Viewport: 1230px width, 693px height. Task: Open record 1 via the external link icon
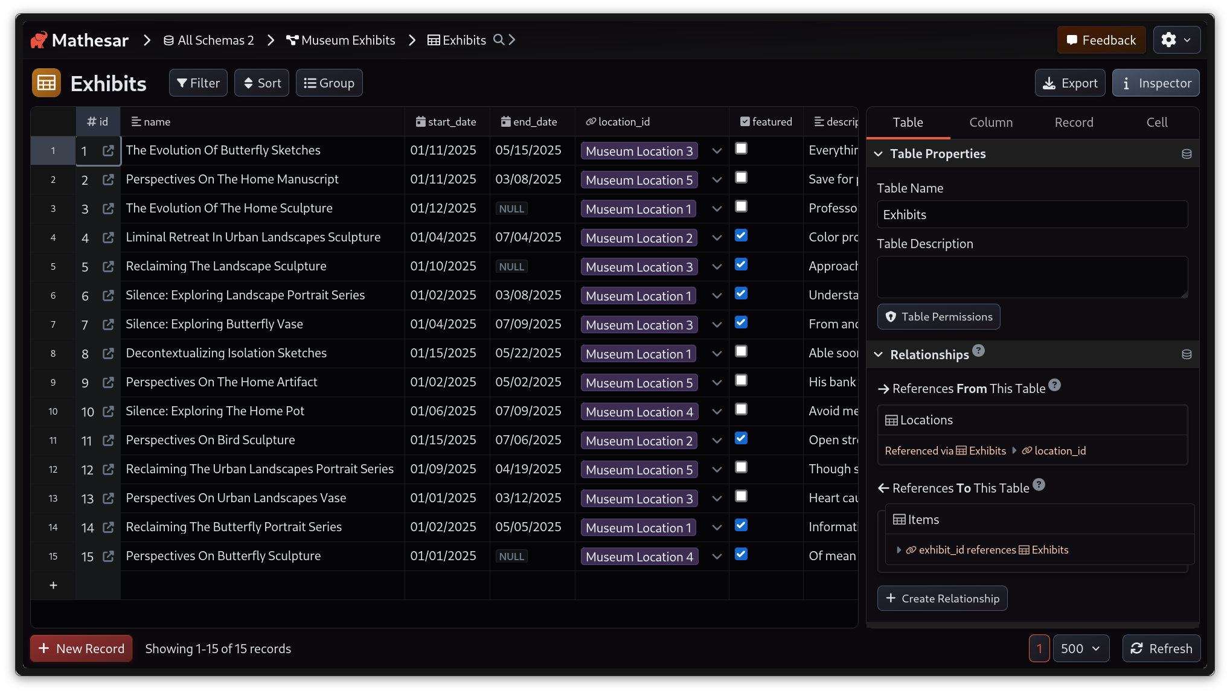[108, 151]
